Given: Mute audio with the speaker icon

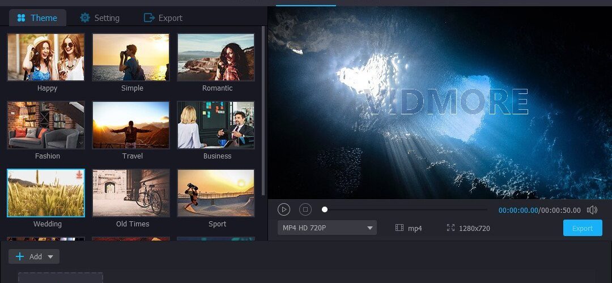Looking at the screenshot, I should tap(592, 210).
